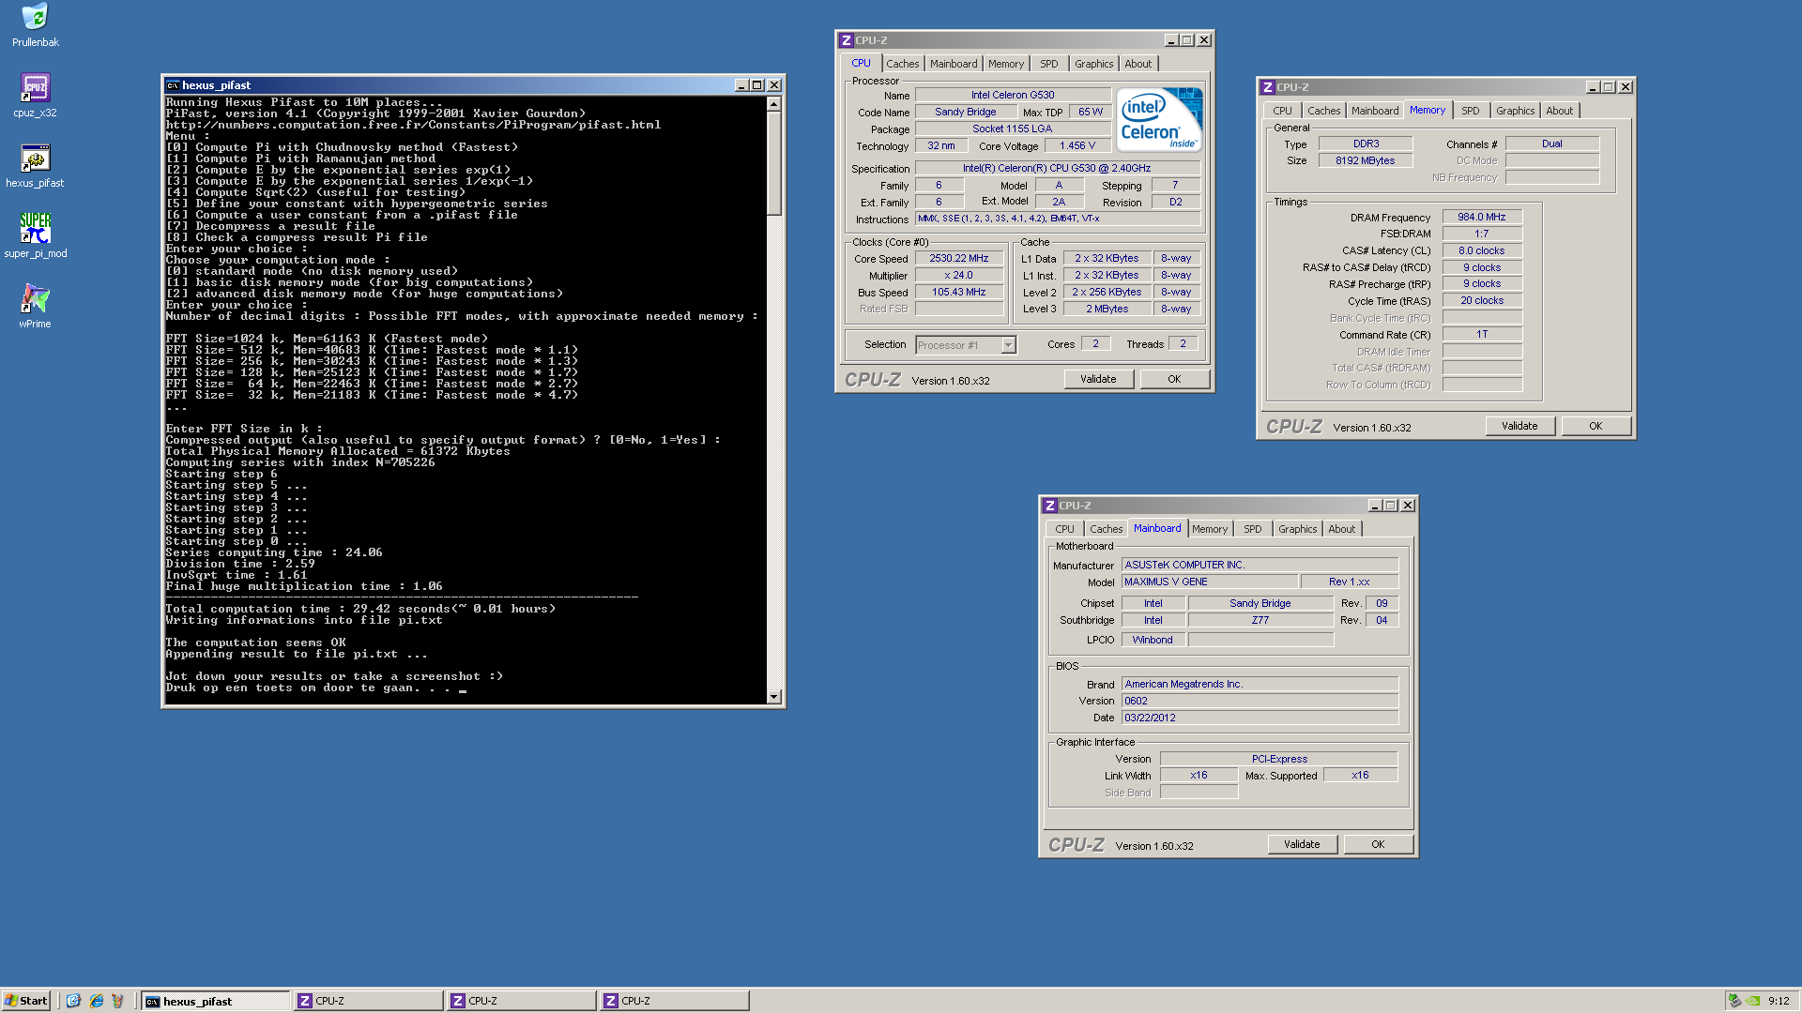Click the hexus_pifast console title bar icon
The image size is (1802, 1013).
coord(173,85)
